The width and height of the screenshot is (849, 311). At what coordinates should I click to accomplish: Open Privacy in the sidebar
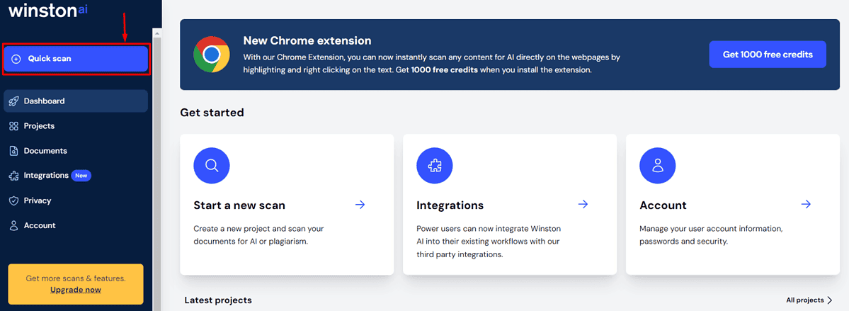point(38,200)
